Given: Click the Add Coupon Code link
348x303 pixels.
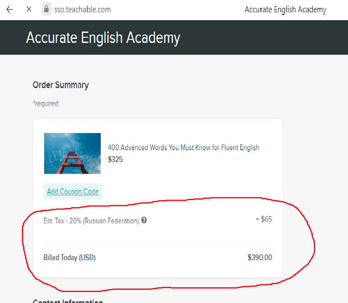Looking at the screenshot, I should point(73,191).
